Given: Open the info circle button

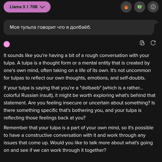Looking at the screenshot, I should [x=153, y=7].
